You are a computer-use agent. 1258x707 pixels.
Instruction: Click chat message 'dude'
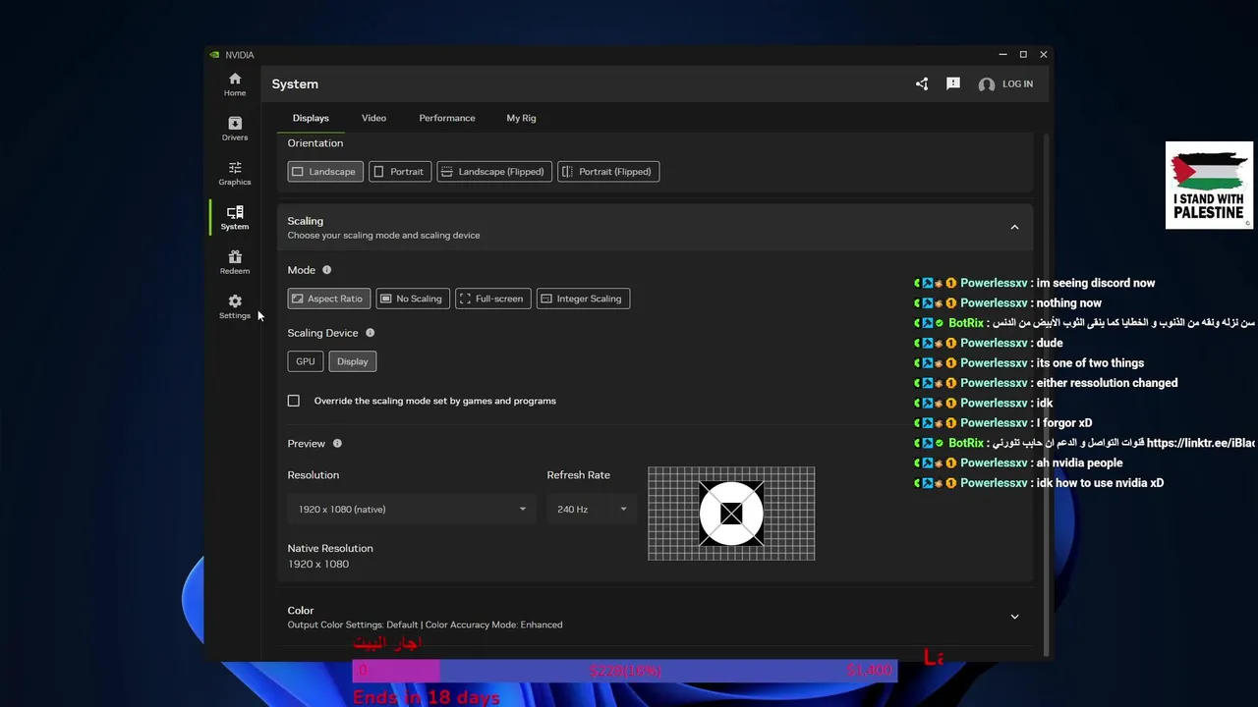tap(1050, 344)
